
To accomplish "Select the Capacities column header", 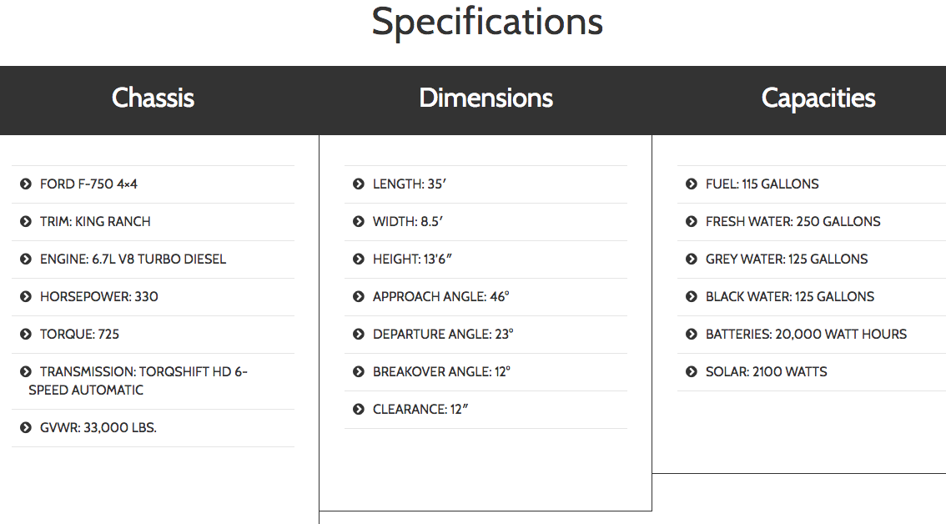I will (818, 98).
